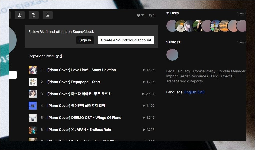Click play count 1,625
This screenshot has width=255, height=150.
(x=149, y=70)
